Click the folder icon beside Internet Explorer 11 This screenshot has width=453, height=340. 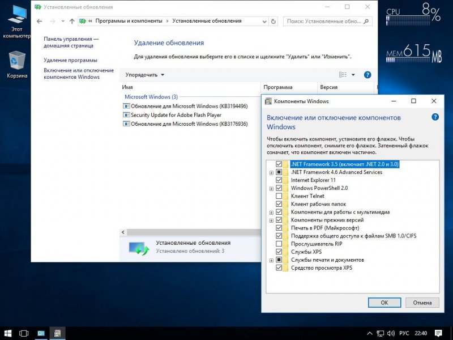pyautogui.click(x=286, y=180)
